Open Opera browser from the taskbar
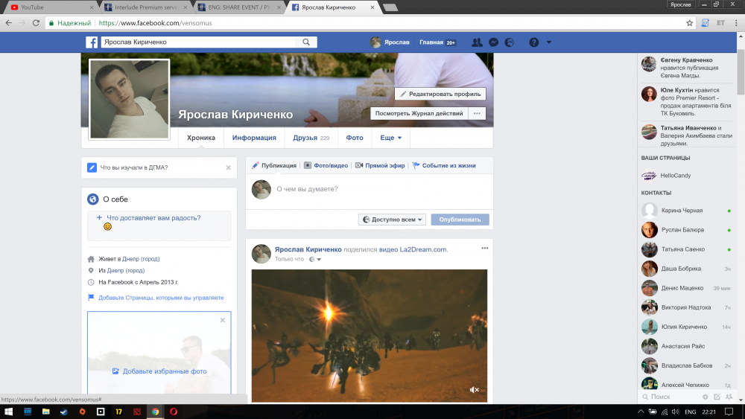Viewport: 745px width, 419px height. pyautogui.click(x=174, y=411)
